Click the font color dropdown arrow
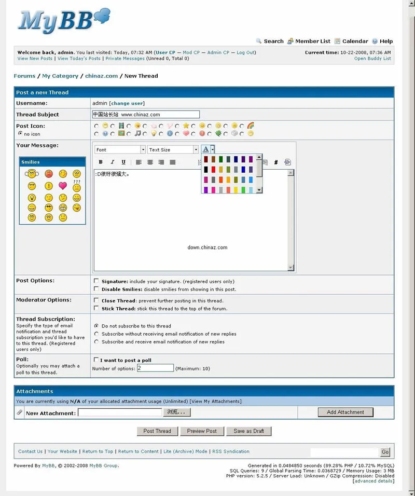This screenshot has height=496, width=415. pos(212,149)
